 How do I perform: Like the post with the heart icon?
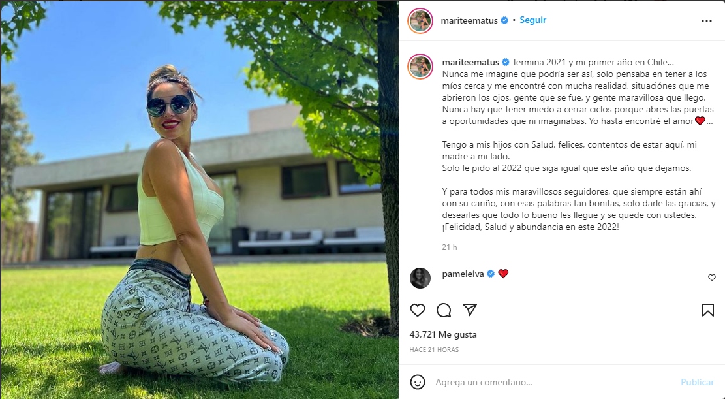tap(418, 310)
